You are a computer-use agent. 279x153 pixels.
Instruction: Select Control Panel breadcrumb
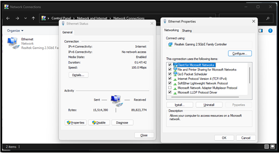click(61, 18)
